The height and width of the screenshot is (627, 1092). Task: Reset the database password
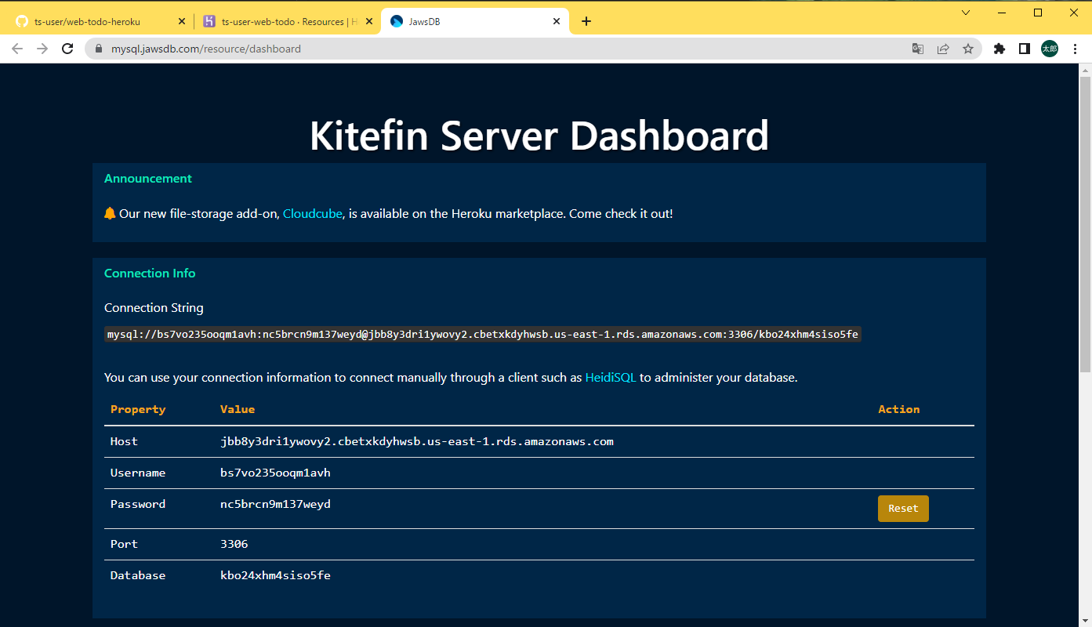click(x=903, y=509)
